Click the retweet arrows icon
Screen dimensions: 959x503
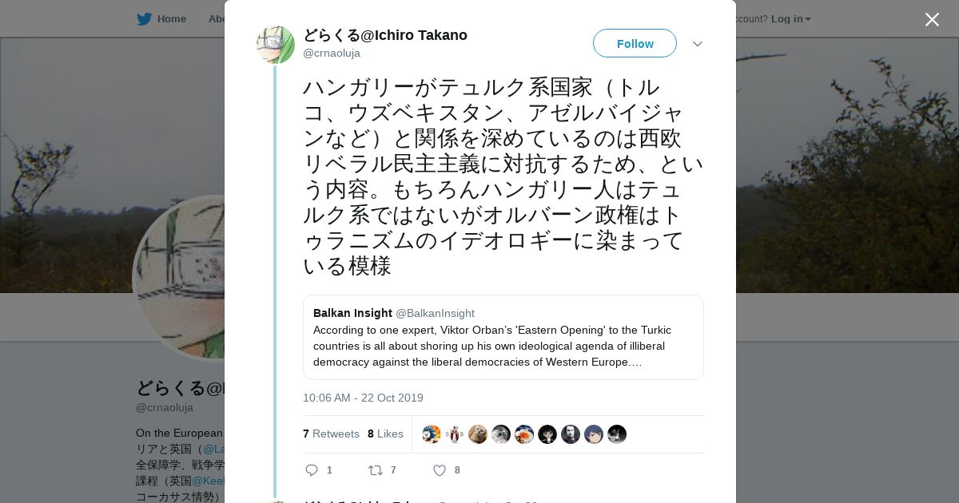point(375,470)
